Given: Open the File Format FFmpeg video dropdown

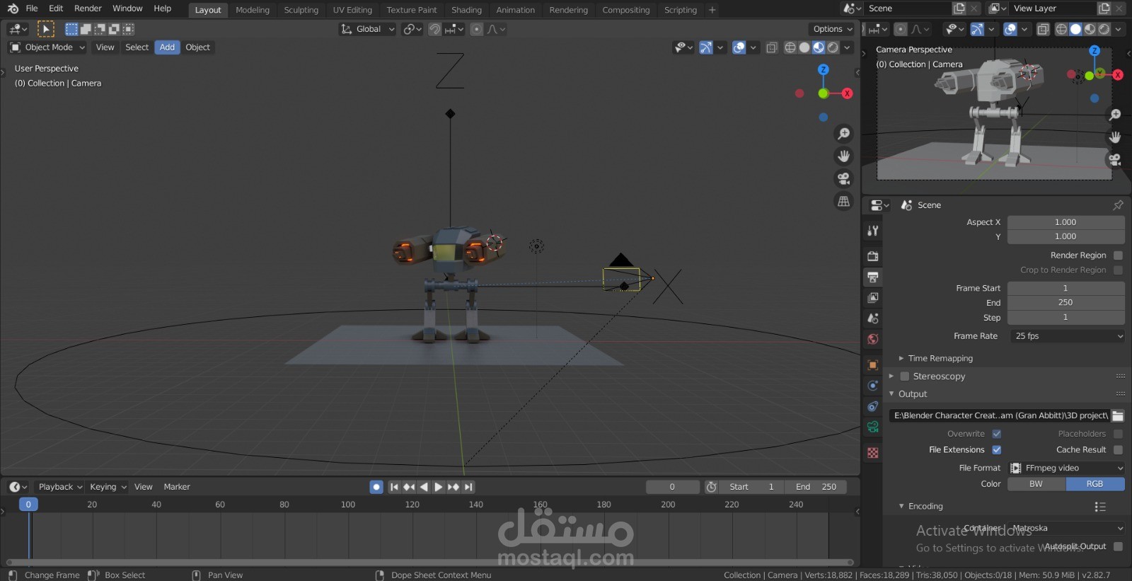Looking at the screenshot, I should pyautogui.click(x=1066, y=468).
